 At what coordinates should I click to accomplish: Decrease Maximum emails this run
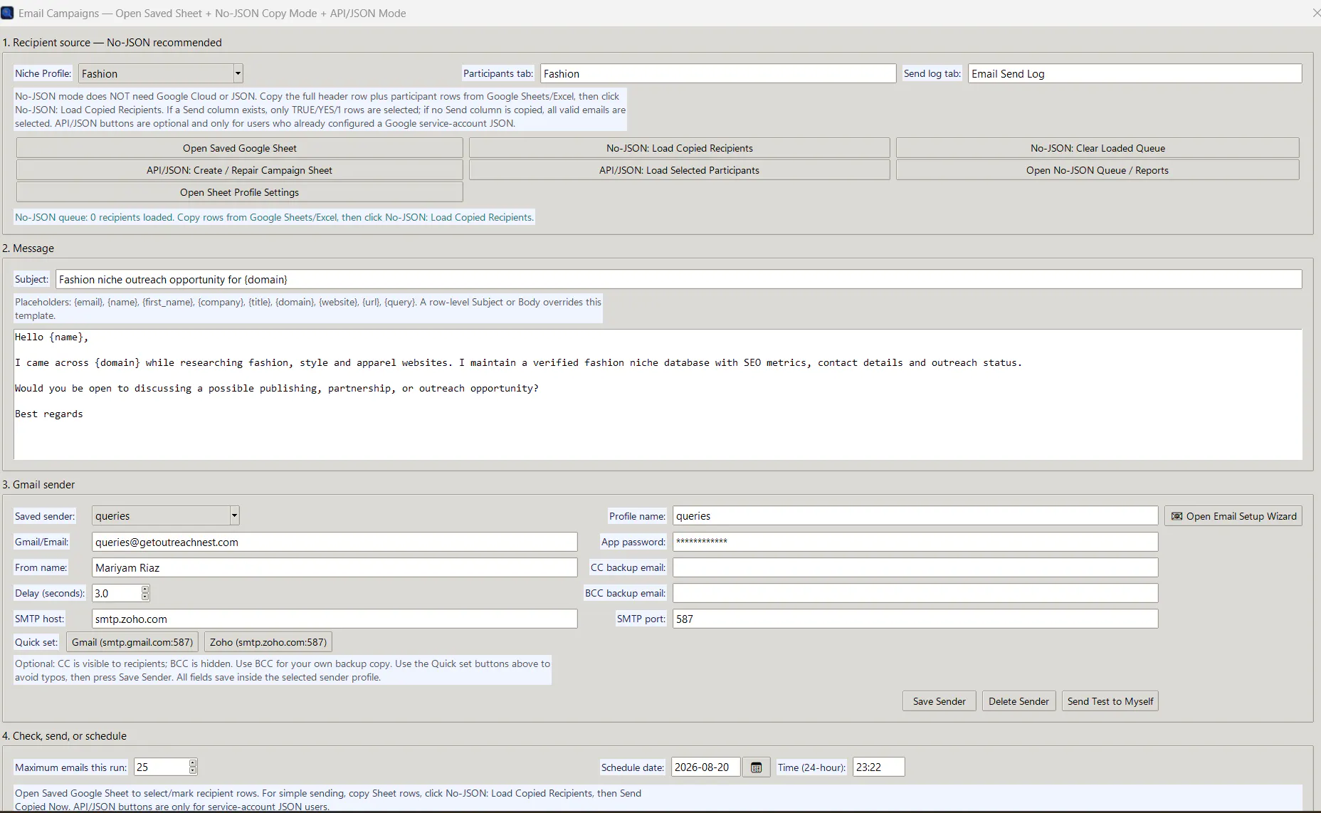pyautogui.click(x=193, y=771)
